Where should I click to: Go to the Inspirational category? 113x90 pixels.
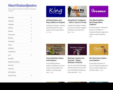tap(12, 52)
